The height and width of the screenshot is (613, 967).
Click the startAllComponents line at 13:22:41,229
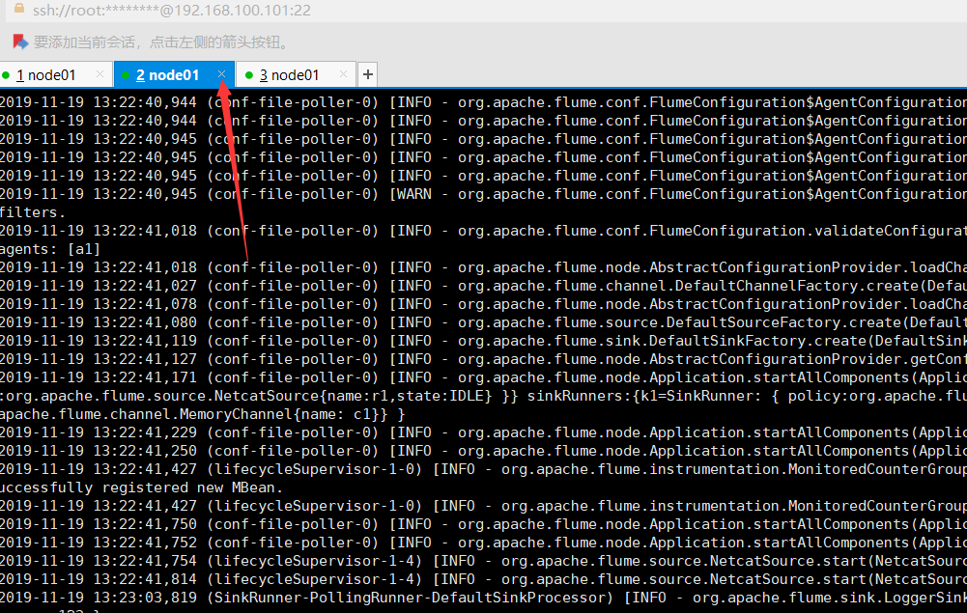click(483, 432)
